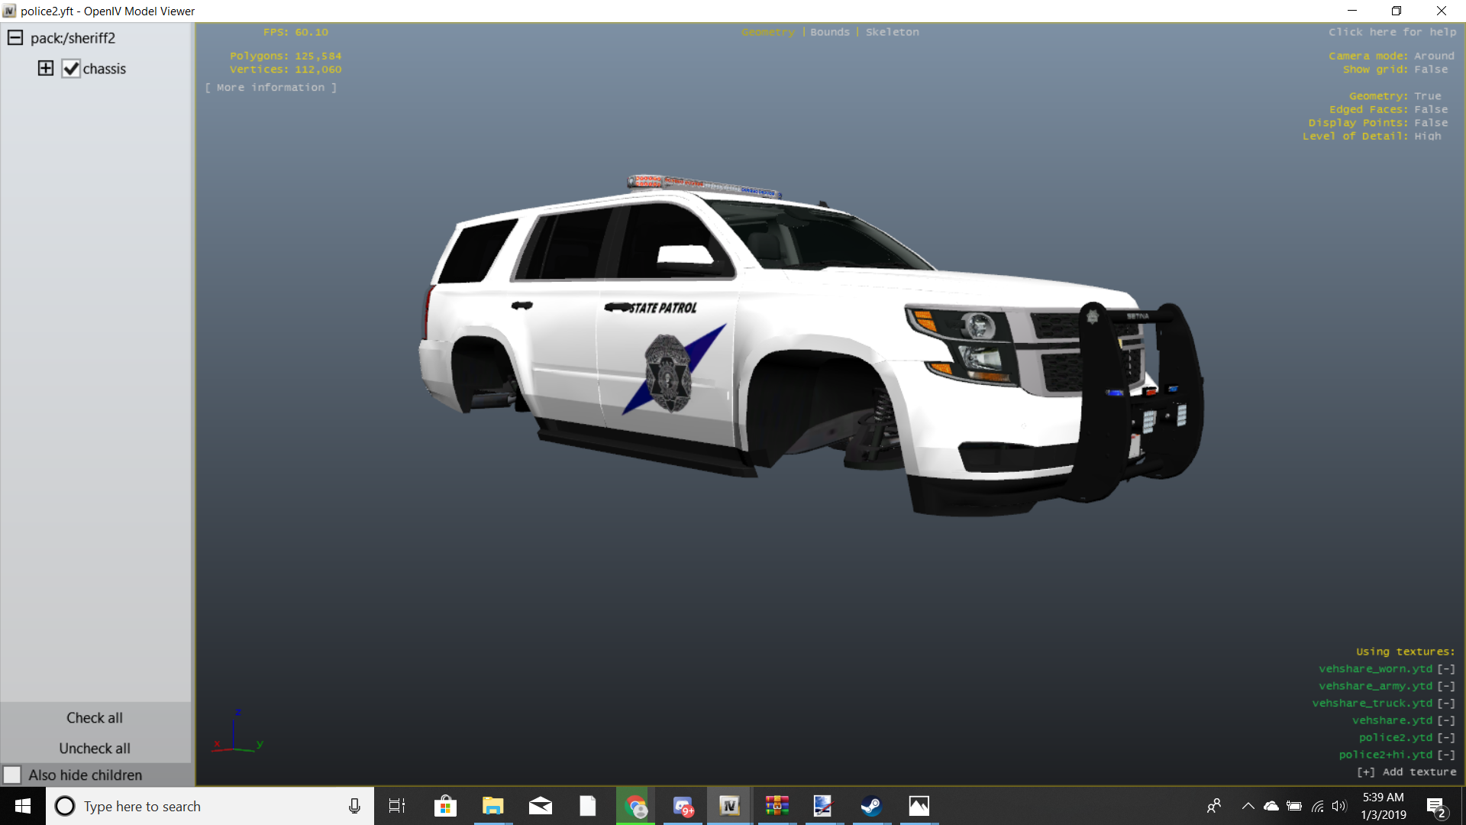Open Discord from the taskbar
Screen dimensions: 1466x825
(683, 806)
